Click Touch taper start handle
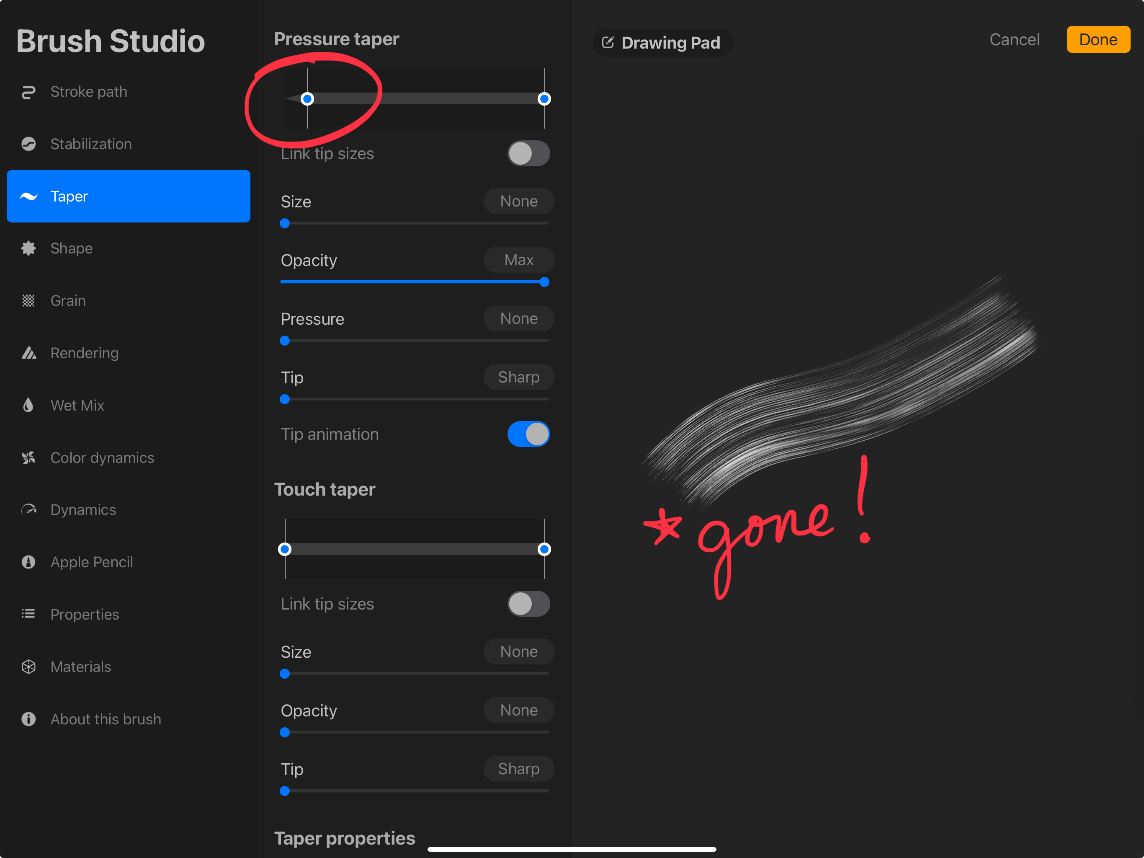1144x858 pixels. pyautogui.click(x=284, y=549)
